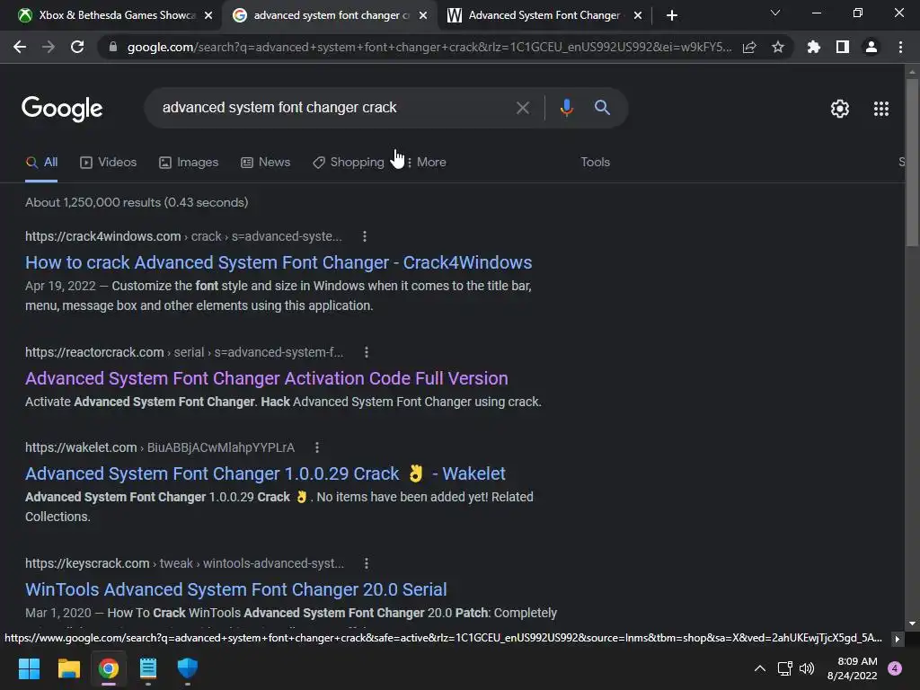The width and height of the screenshot is (920, 690).
Task: Open options for crack4windows.com result
Action: click(x=365, y=236)
